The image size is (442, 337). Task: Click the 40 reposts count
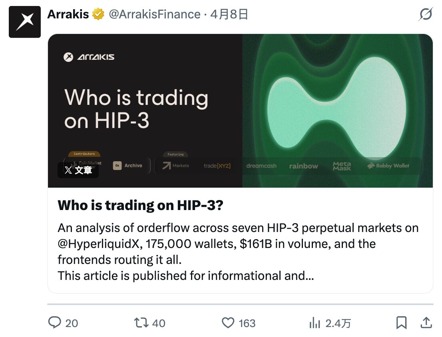pyautogui.click(x=159, y=323)
